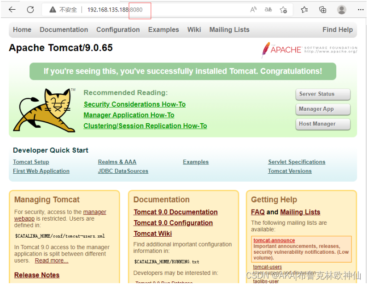The image size is (368, 285).
Task: Click the Apache Tomcat/9.0.65 heading
Action: pyautogui.click(x=61, y=48)
